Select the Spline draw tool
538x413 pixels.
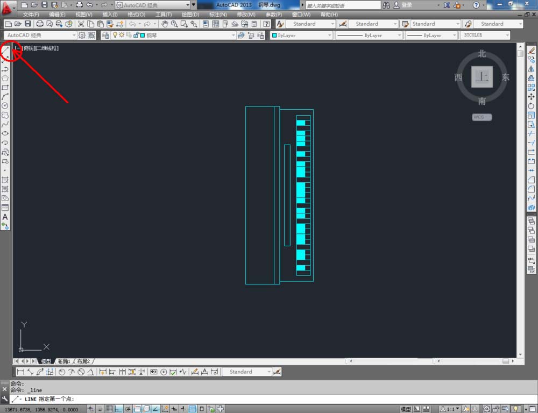click(5, 125)
